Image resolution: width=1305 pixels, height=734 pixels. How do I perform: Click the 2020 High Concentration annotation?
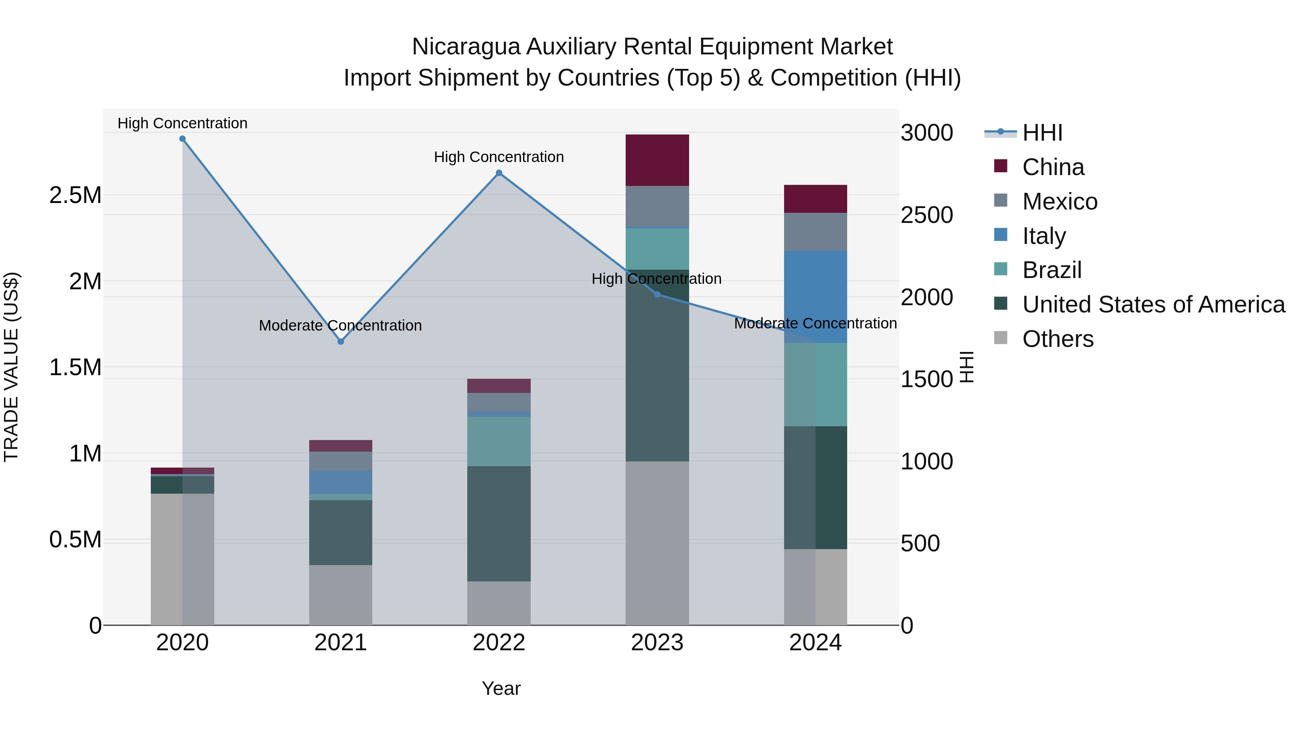tap(182, 123)
